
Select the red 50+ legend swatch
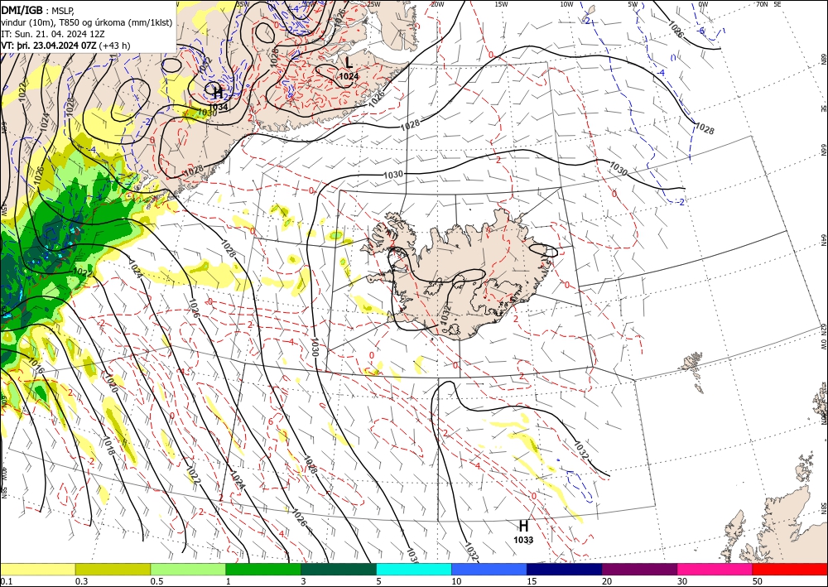tap(790, 569)
